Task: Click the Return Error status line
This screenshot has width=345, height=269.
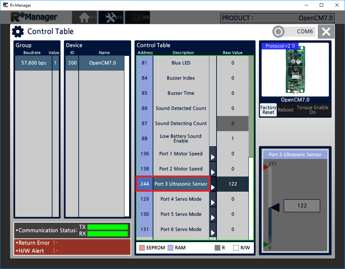Action: [37, 243]
